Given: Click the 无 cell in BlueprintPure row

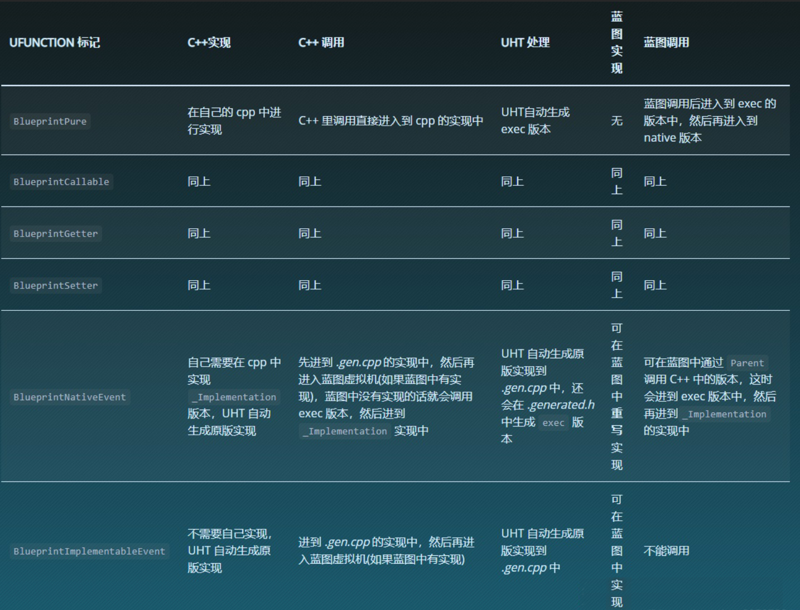Looking at the screenshot, I should click(x=616, y=121).
